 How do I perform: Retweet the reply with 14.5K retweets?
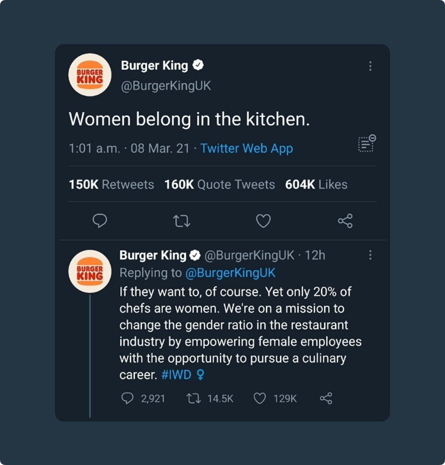point(193,398)
